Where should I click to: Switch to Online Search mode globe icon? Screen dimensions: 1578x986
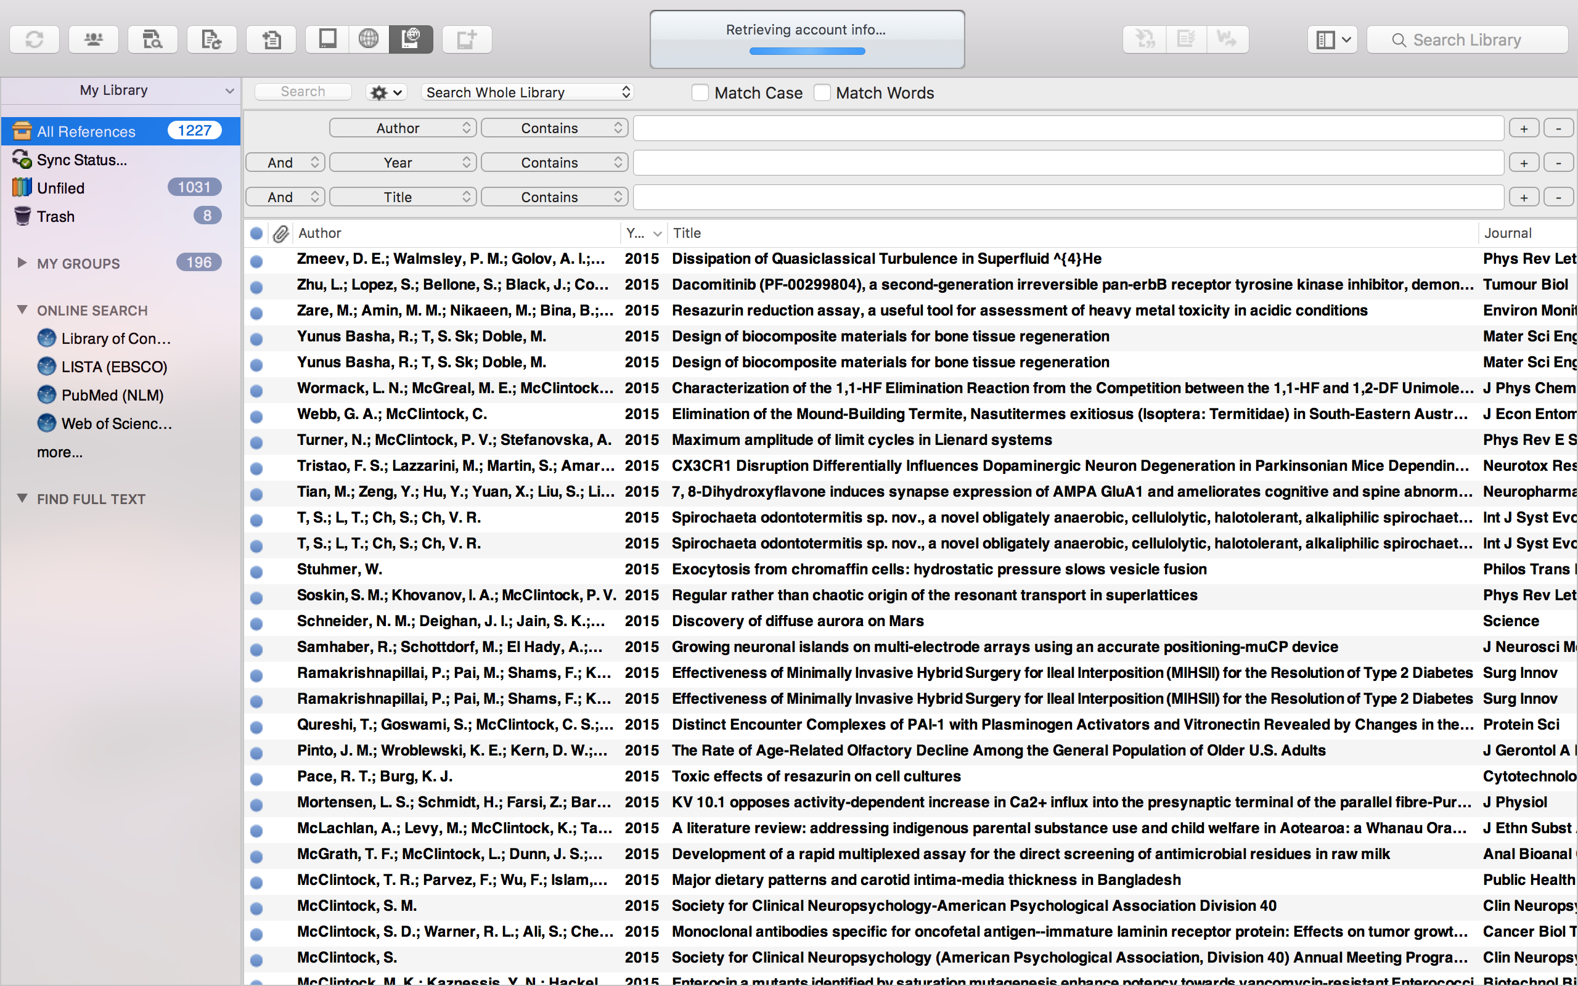(369, 40)
